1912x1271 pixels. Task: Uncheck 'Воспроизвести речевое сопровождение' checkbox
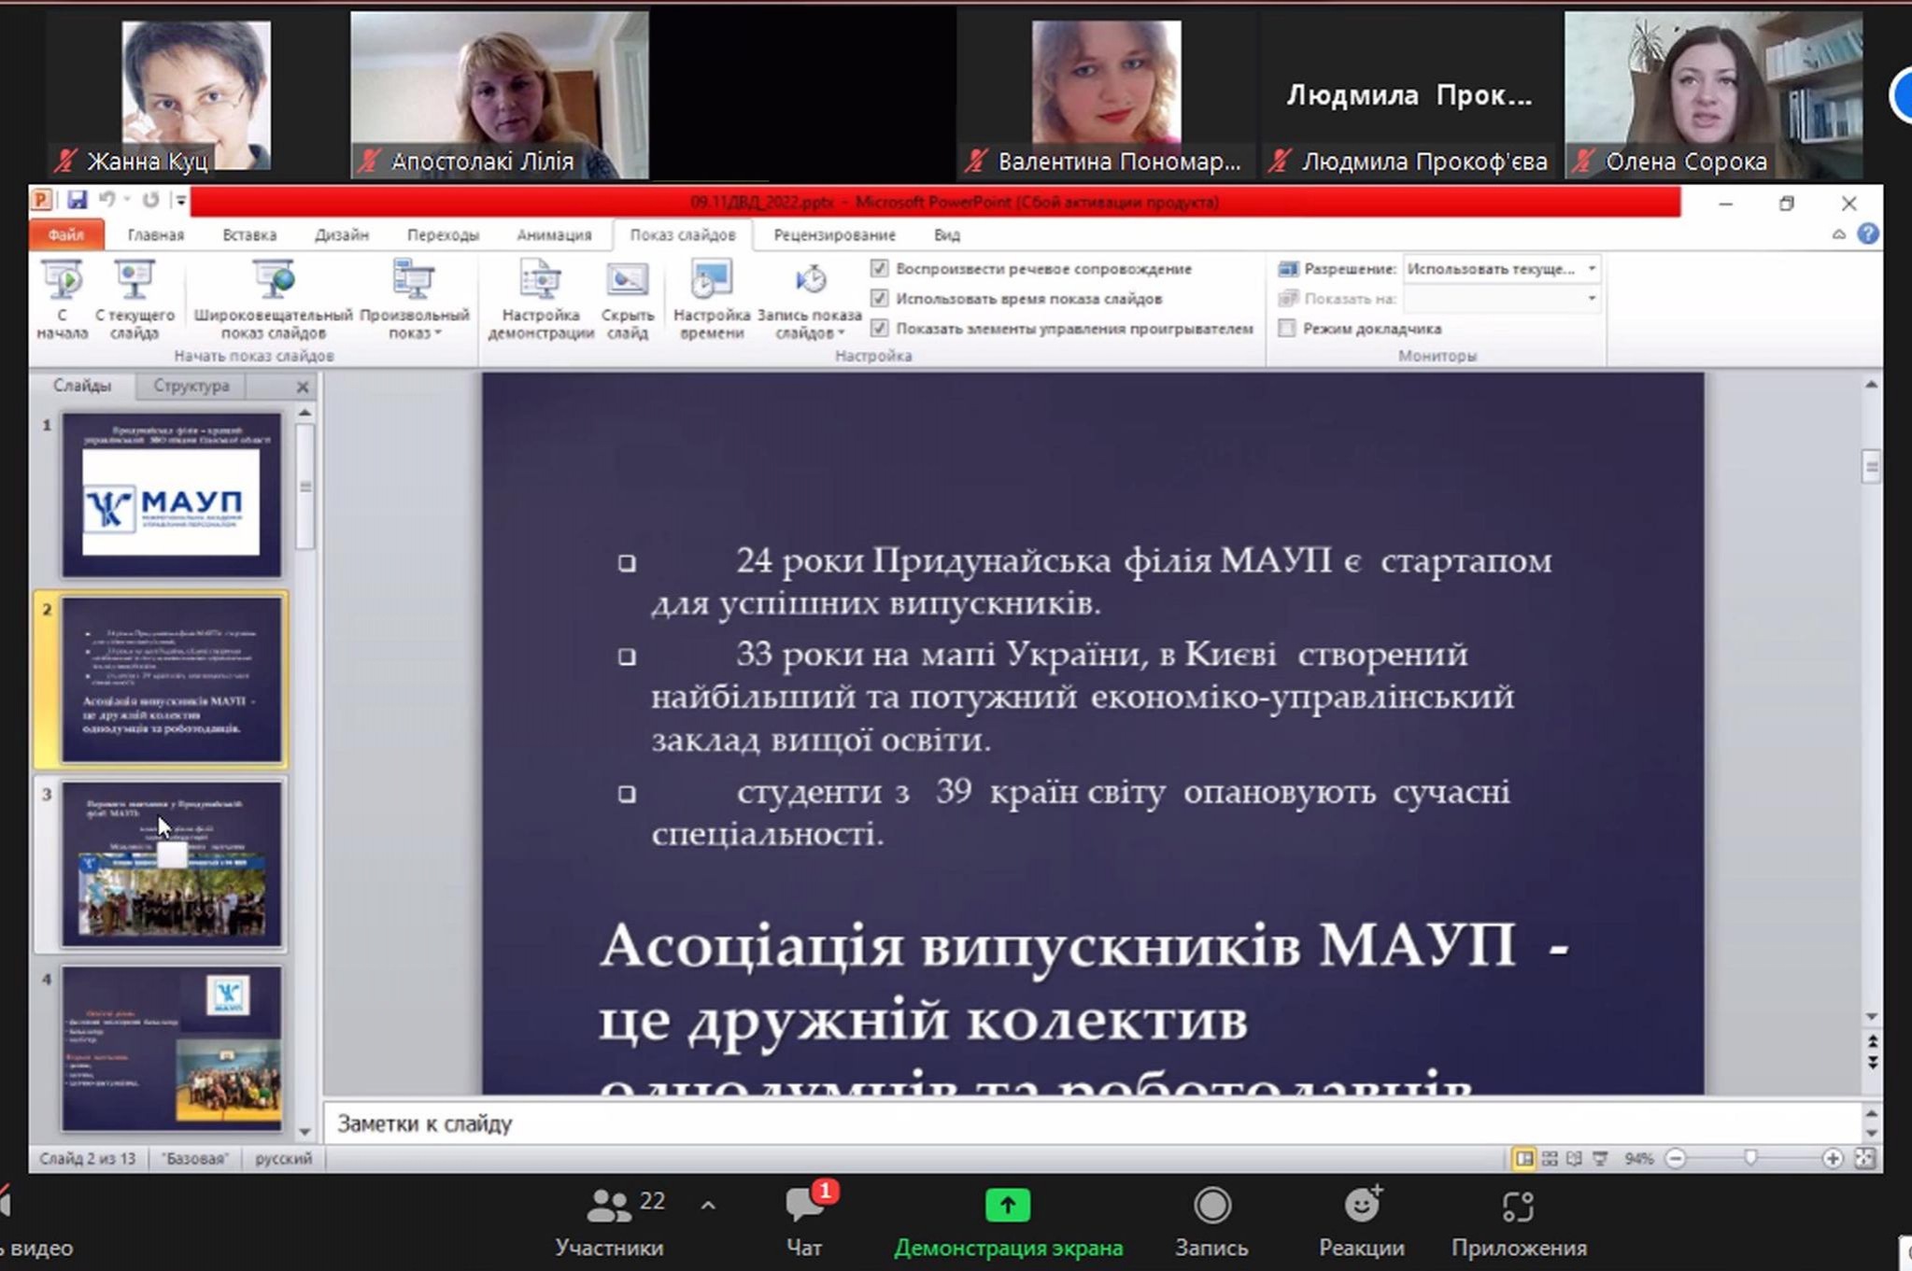click(x=879, y=269)
